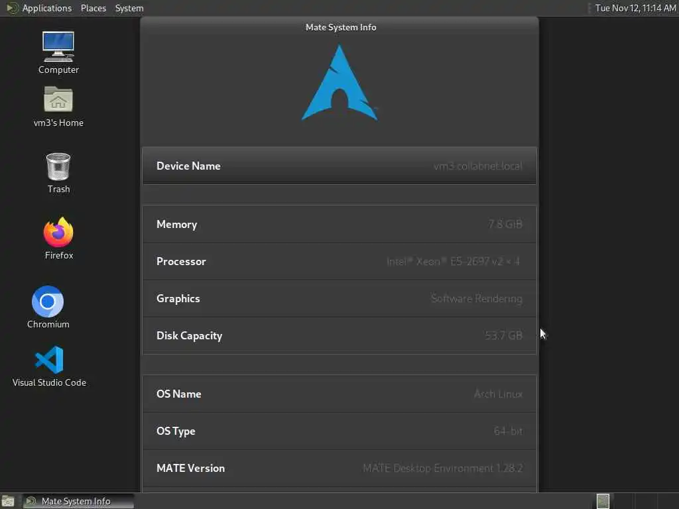Click the MATE Desktop Environment 1.28.2 value
This screenshot has height=509, width=679.
pos(443,469)
